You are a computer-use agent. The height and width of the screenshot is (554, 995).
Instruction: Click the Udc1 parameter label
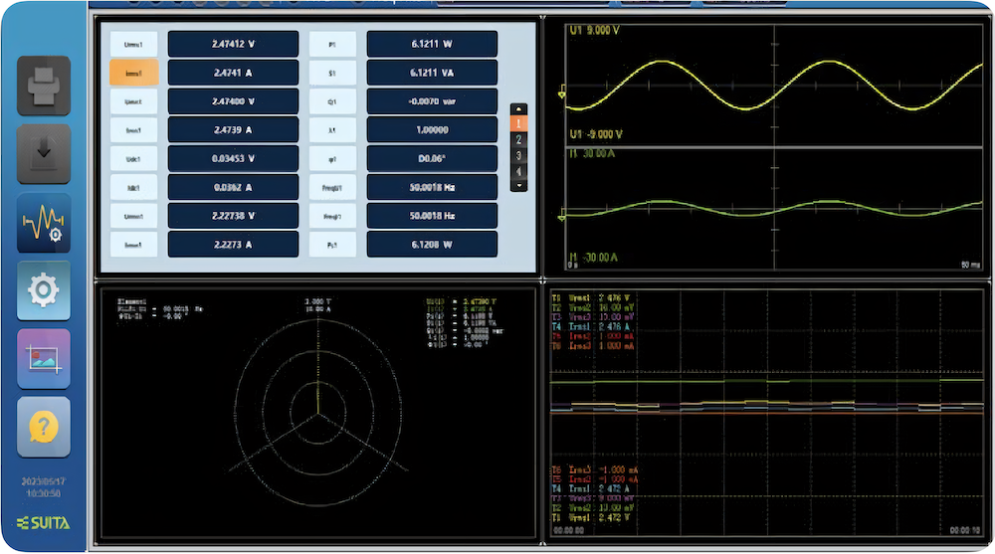134,159
